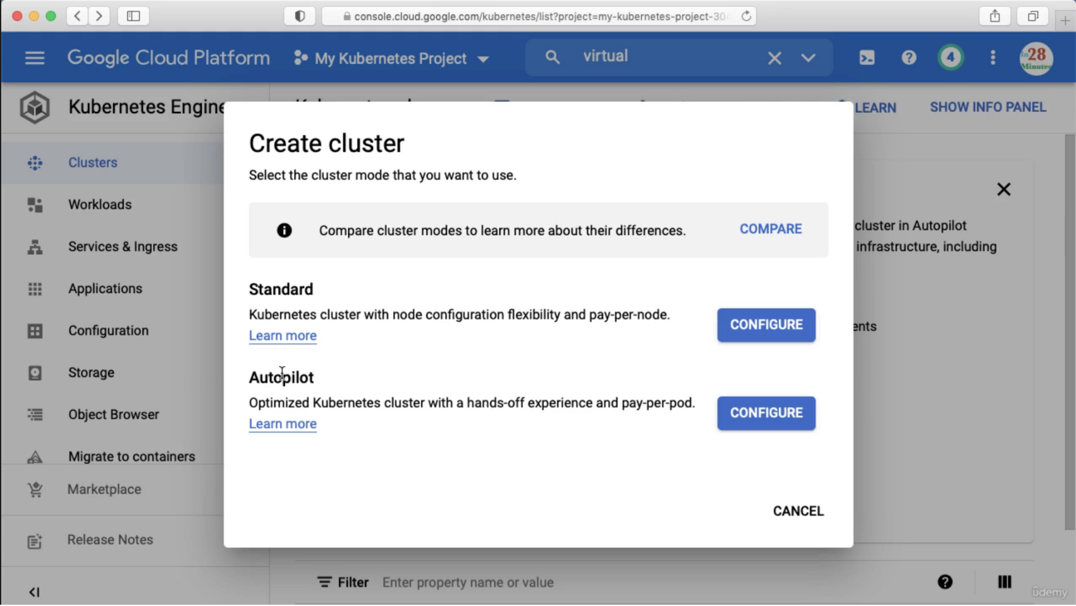Configure the Standard cluster mode

pyautogui.click(x=766, y=325)
